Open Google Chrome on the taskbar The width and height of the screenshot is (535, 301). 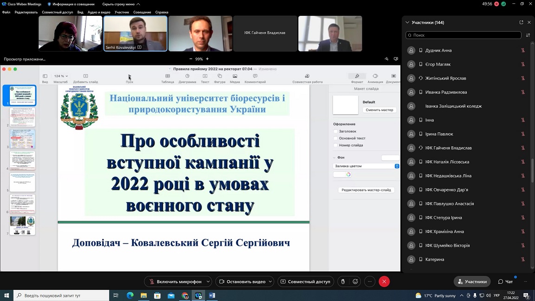[184, 295]
